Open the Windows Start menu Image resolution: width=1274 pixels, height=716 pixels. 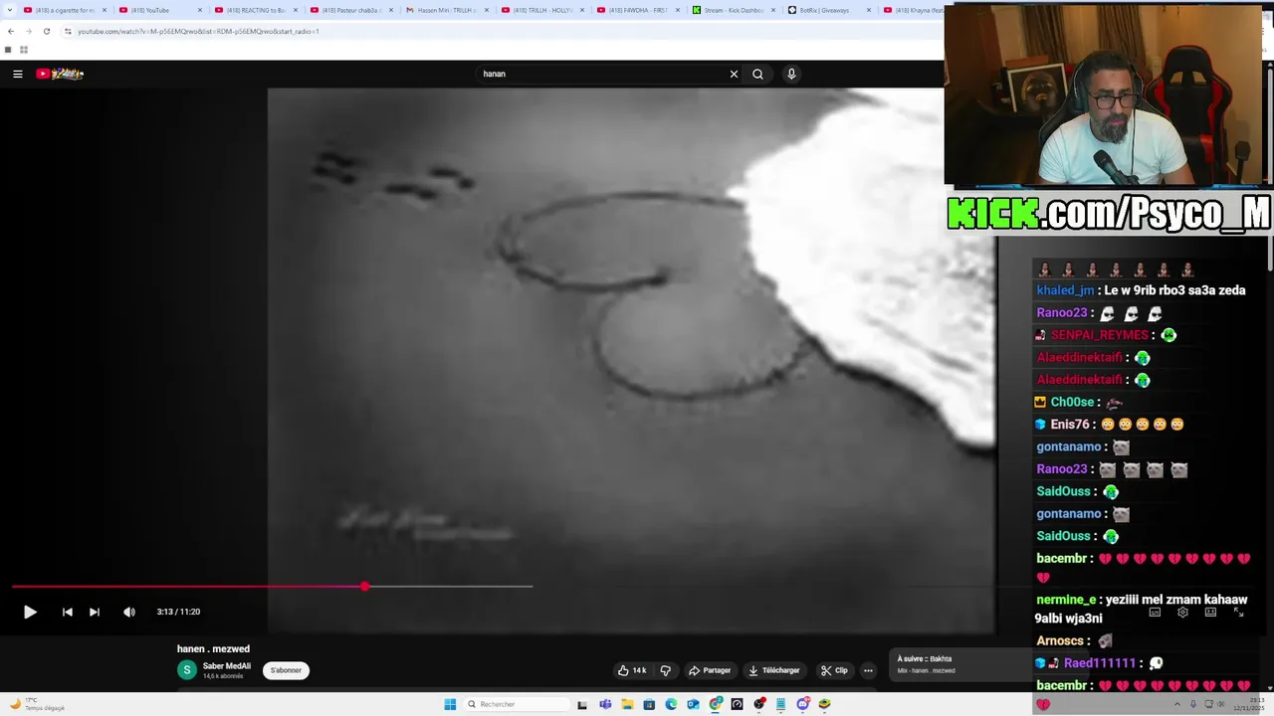pos(450,704)
